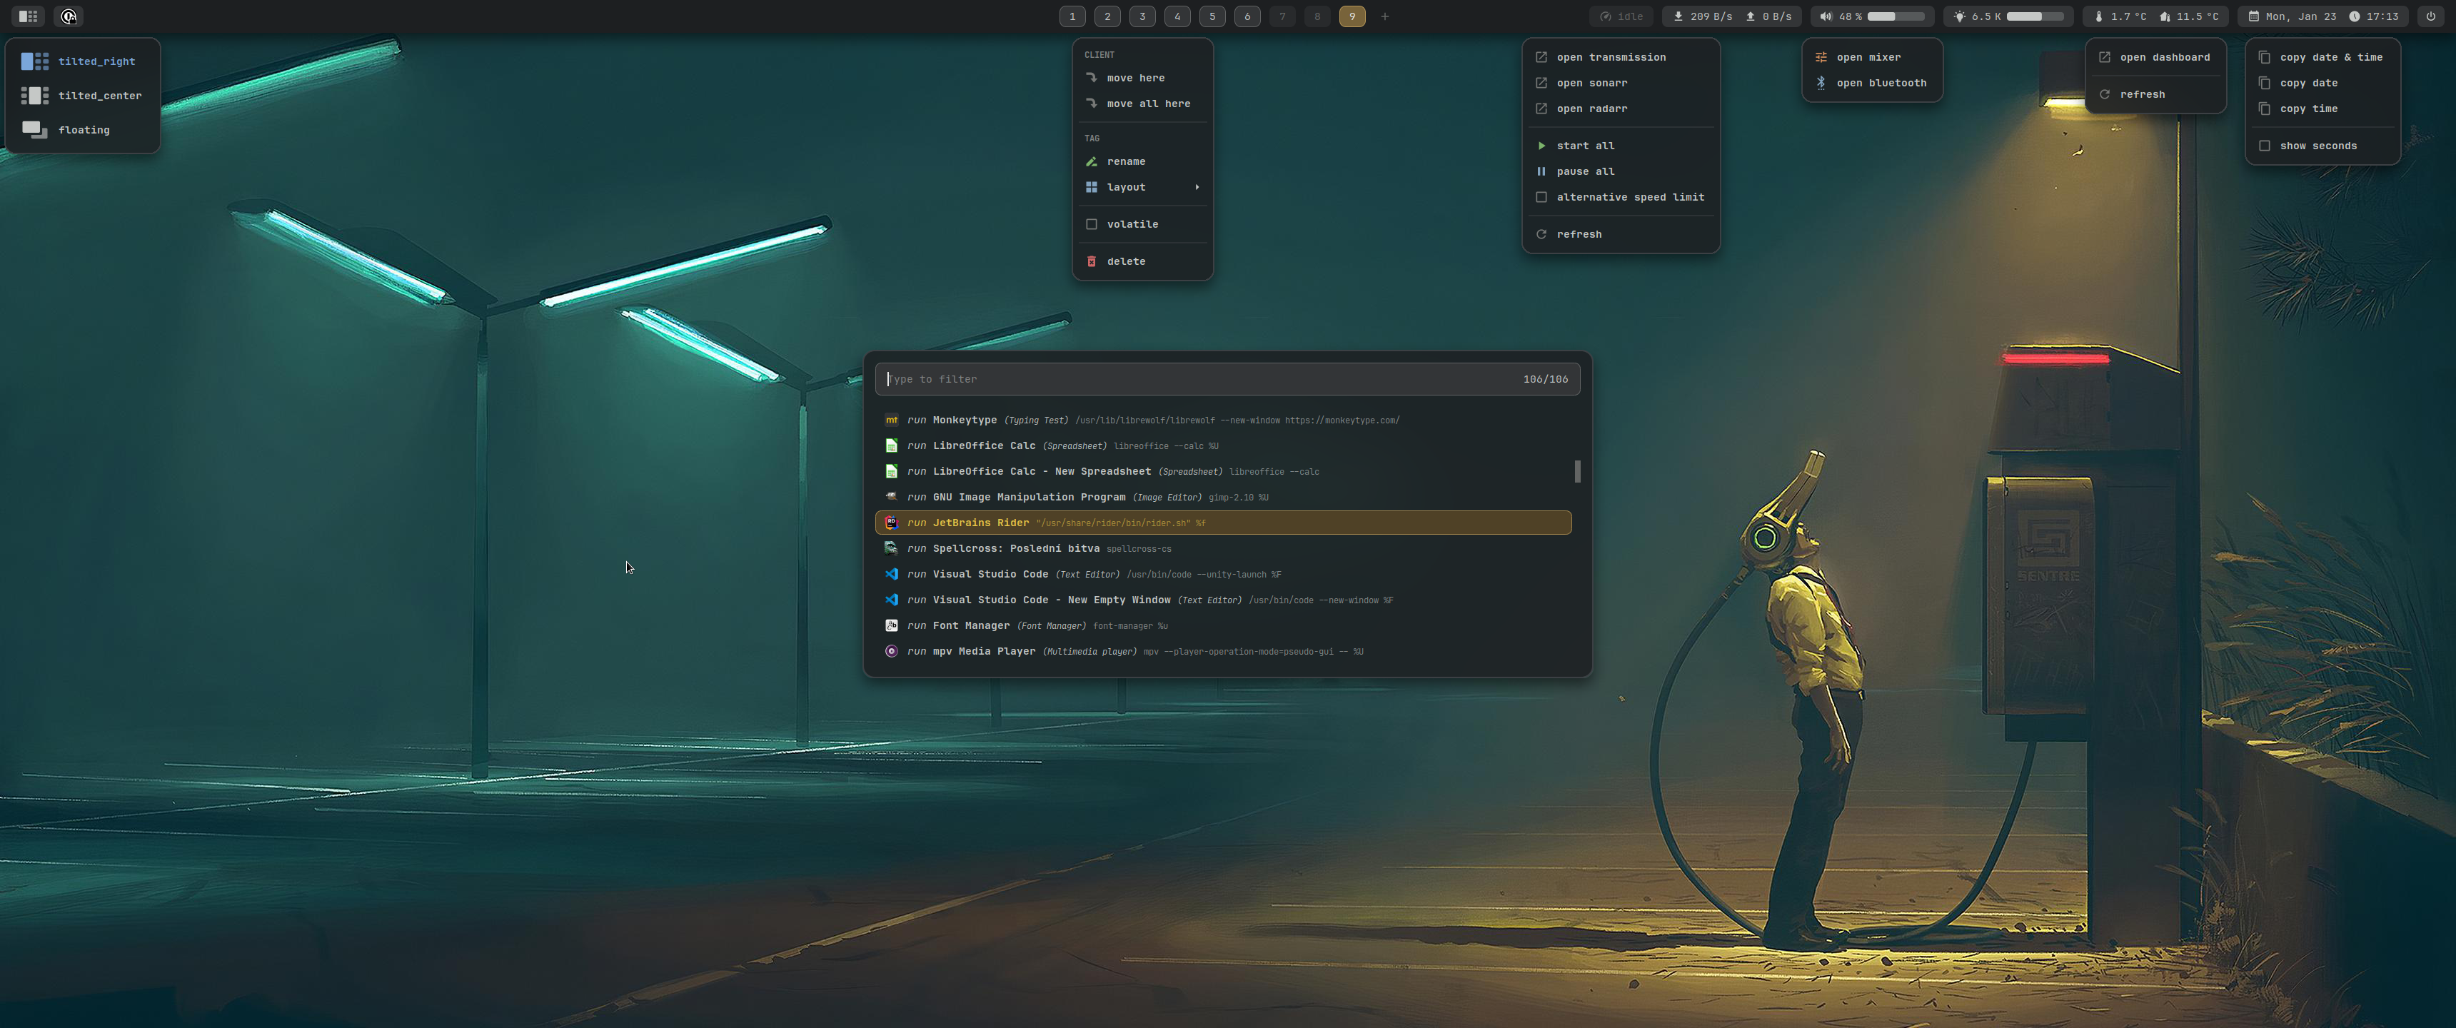This screenshot has height=1028, width=2456.
Task: Choose copy date & time
Action: coord(2322,57)
